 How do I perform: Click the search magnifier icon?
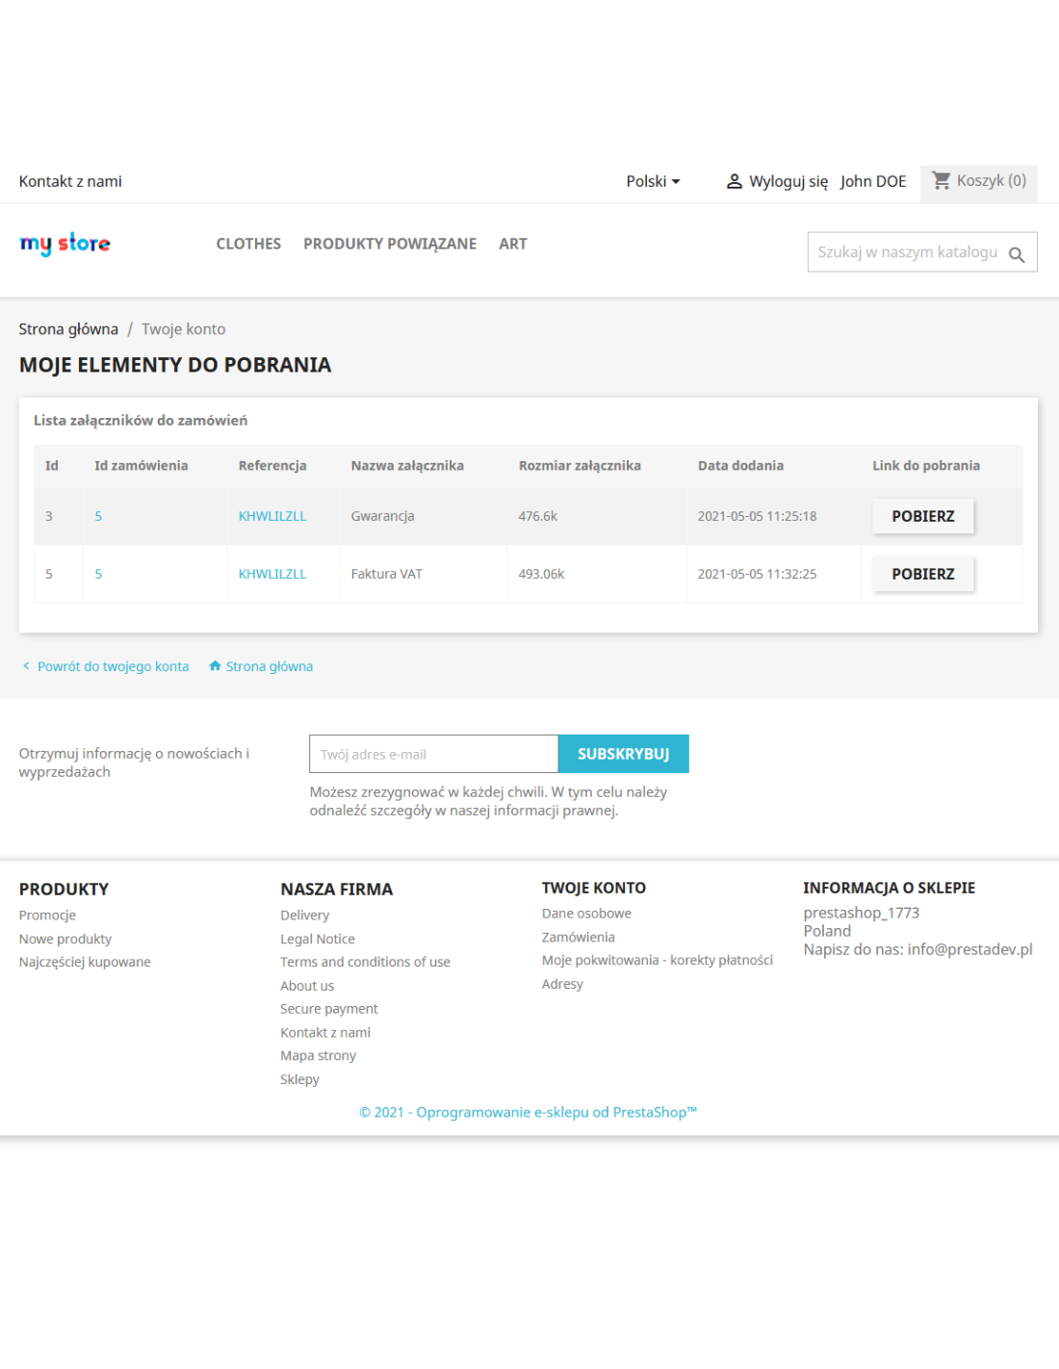tap(1016, 254)
